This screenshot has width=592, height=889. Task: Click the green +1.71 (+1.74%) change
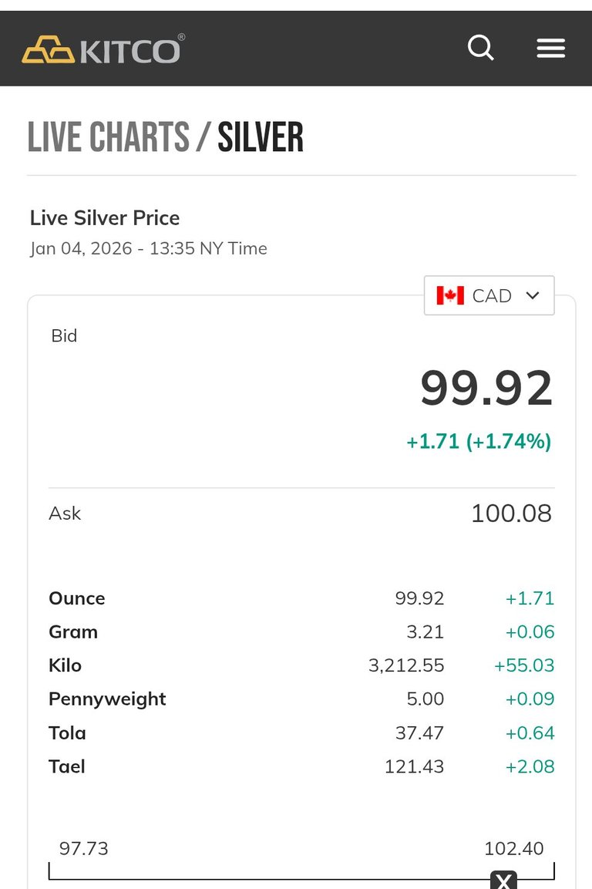(479, 442)
